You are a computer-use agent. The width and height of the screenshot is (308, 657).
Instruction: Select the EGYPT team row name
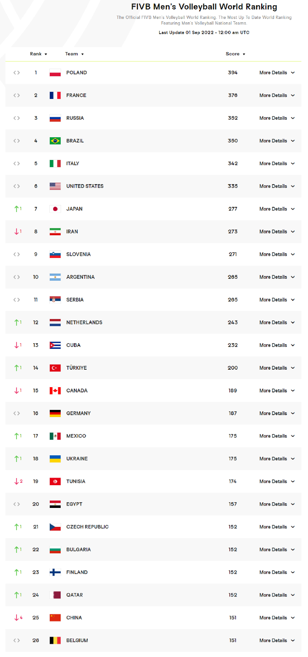(74, 505)
